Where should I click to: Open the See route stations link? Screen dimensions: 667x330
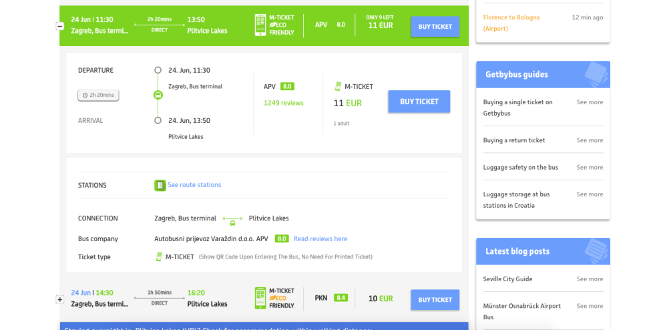click(x=194, y=185)
